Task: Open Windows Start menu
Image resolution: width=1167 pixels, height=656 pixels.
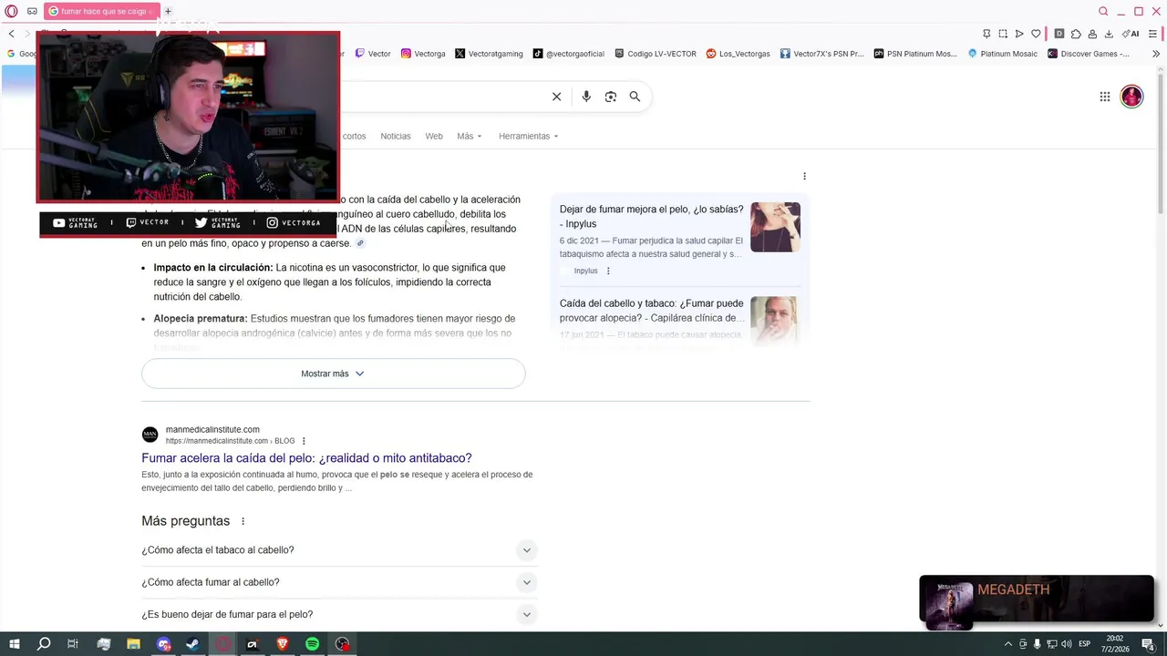Action: (x=14, y=644)
